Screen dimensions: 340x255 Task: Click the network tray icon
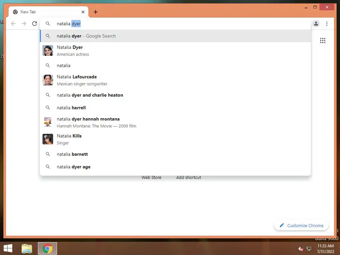point(309,249)
